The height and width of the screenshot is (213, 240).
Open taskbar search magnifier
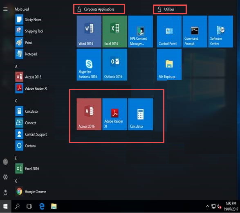click(x=17, y=206)
